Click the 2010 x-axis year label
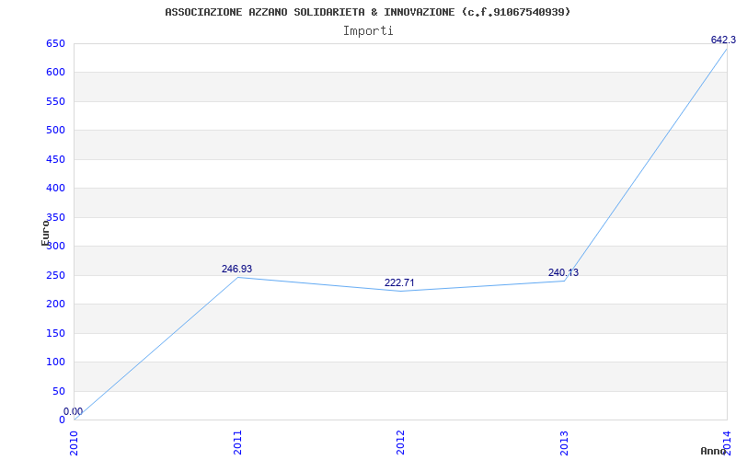Viewport: 736px width, 460px height. (x=75, y=442)
